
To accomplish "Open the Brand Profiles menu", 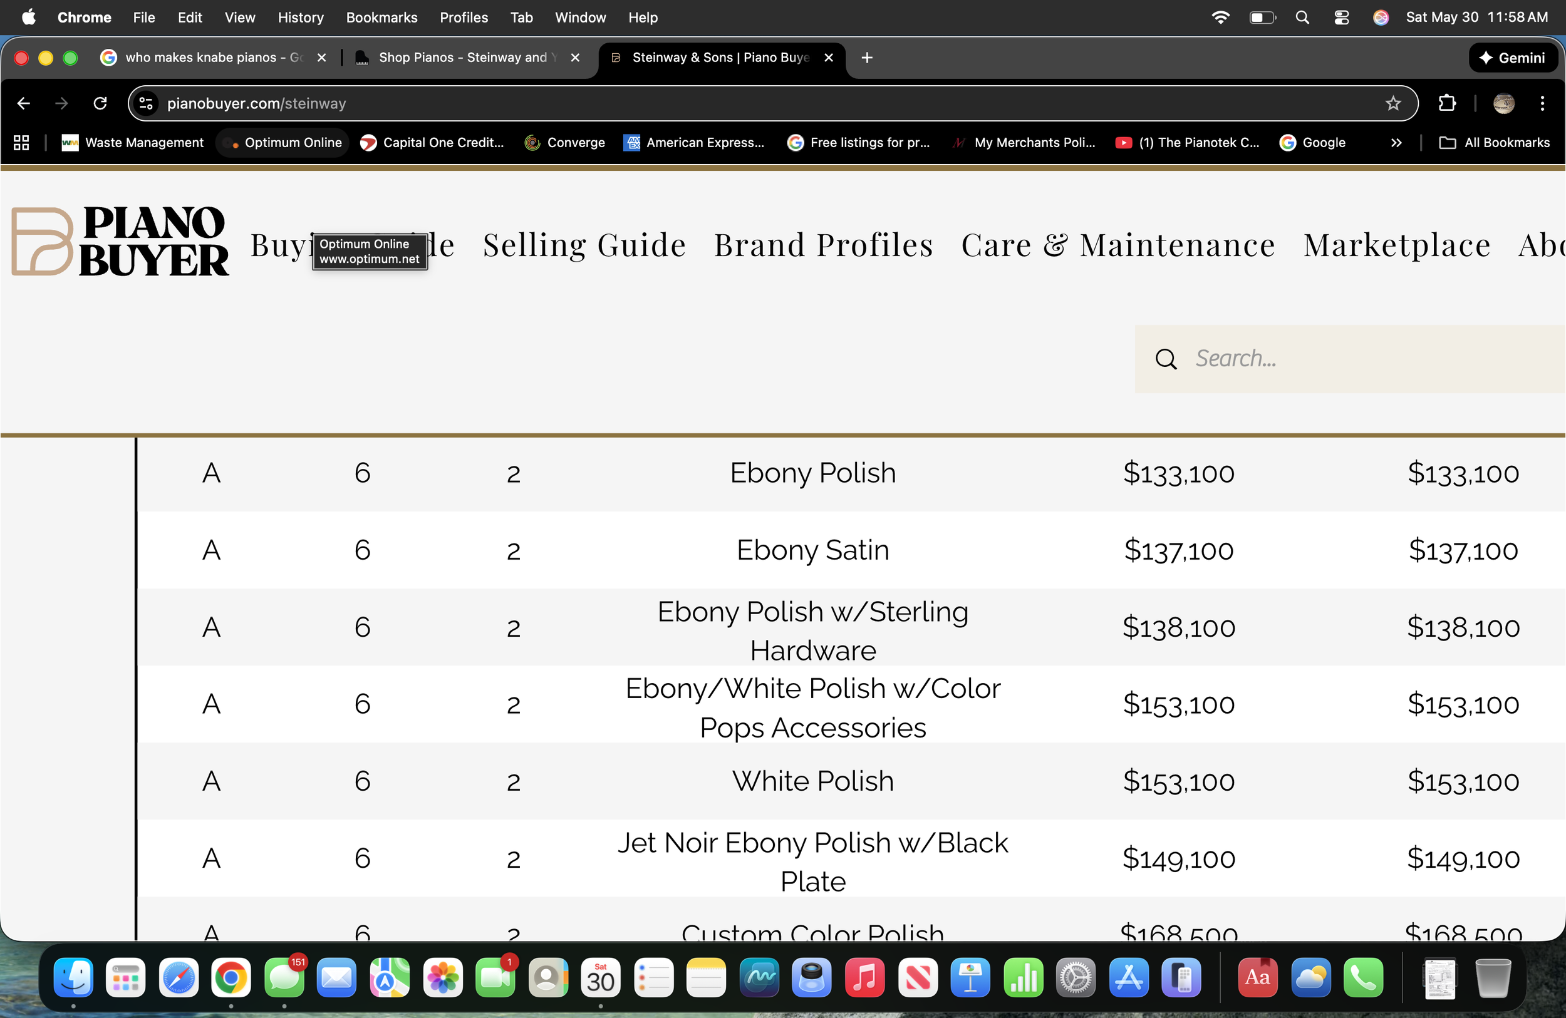I will click(823, 245).
